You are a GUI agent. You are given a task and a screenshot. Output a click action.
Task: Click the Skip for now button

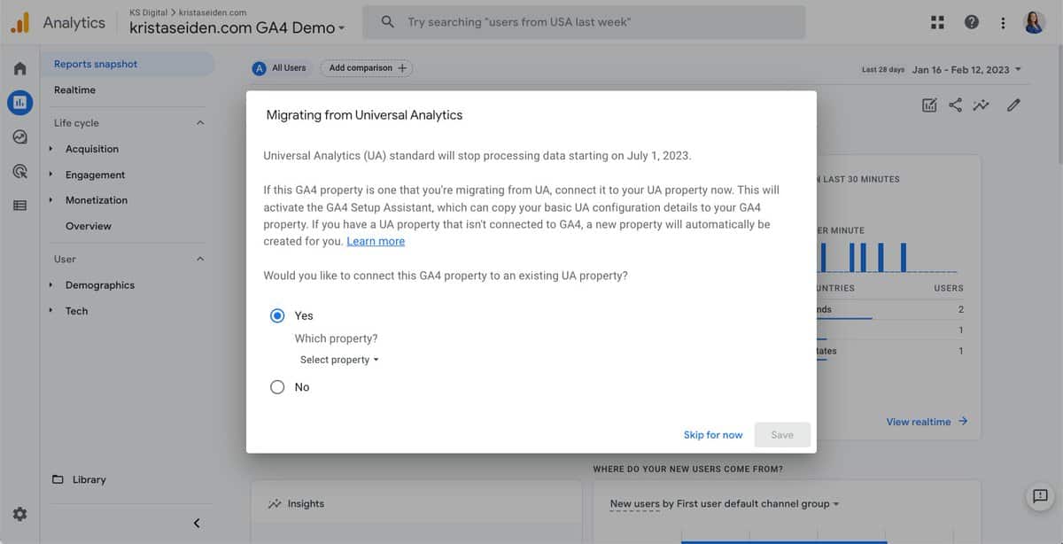pos(712,434)
